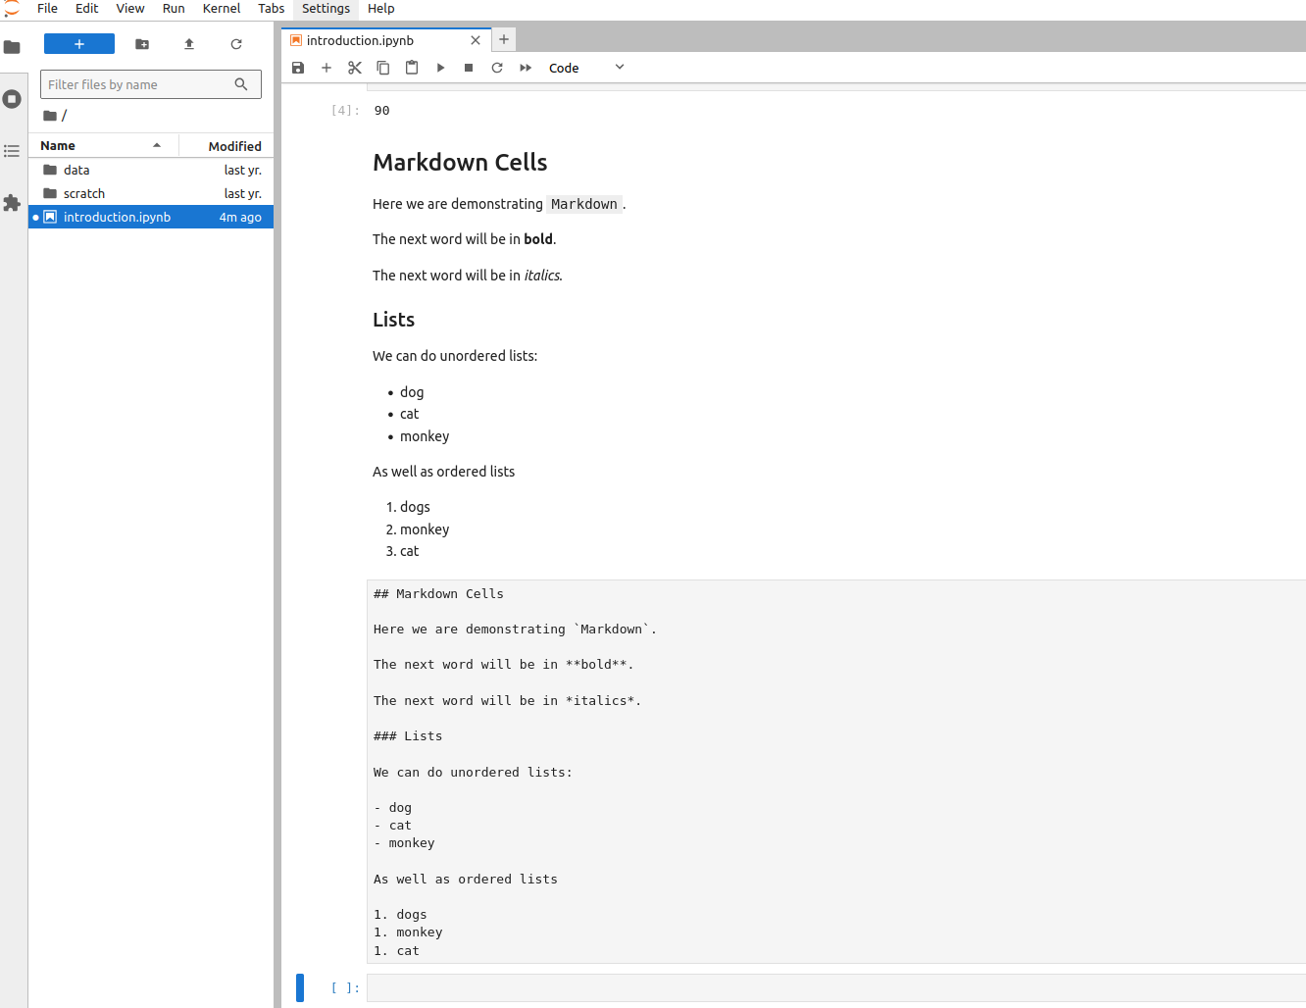Open the table of contents sidebar panel

[x=12, y=151]
